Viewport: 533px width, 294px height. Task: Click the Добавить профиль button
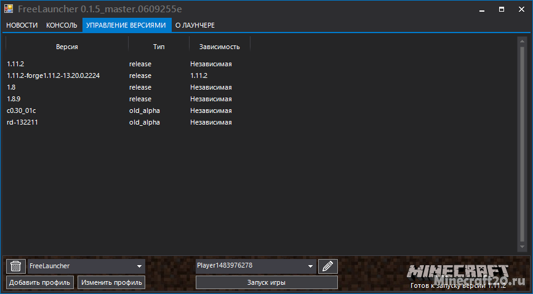[x=40, y=282]
